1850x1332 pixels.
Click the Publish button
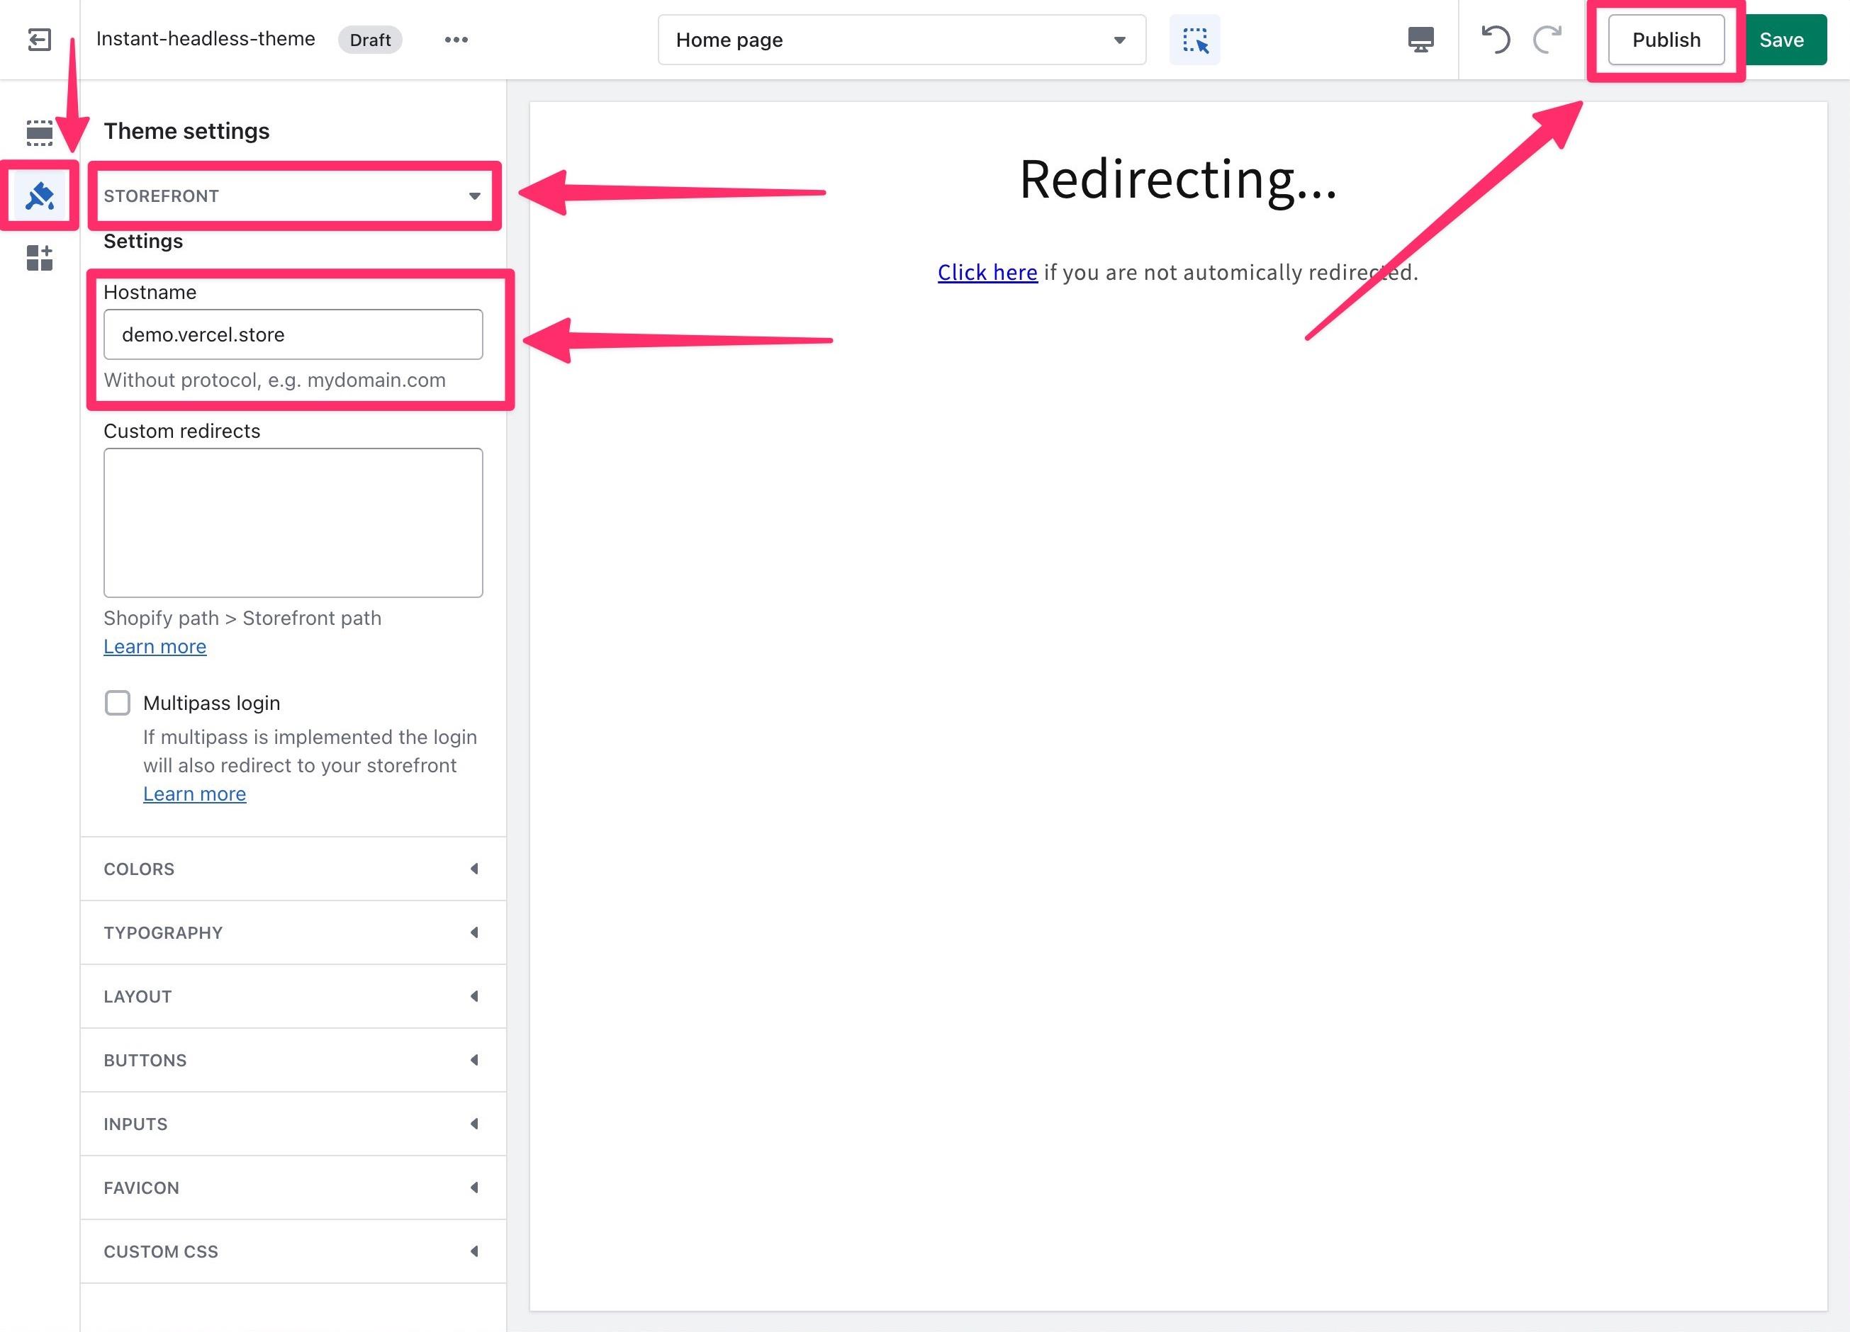click(x=1665, y=39)
